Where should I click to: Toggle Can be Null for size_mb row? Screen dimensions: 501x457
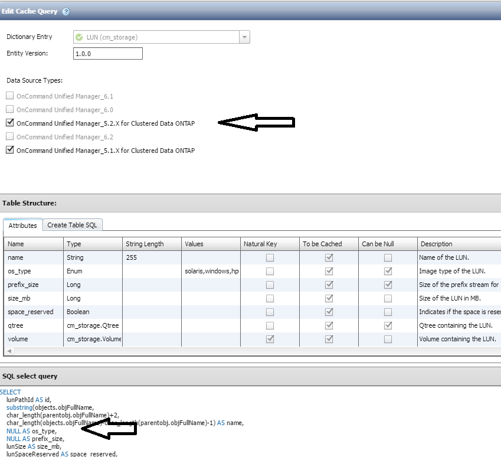[x=388, y=298]
